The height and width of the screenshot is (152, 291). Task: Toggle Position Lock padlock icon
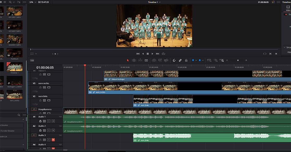[x=186, y=60]
